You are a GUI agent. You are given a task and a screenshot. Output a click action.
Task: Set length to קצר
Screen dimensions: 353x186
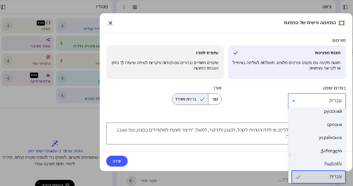click(215, 99)
